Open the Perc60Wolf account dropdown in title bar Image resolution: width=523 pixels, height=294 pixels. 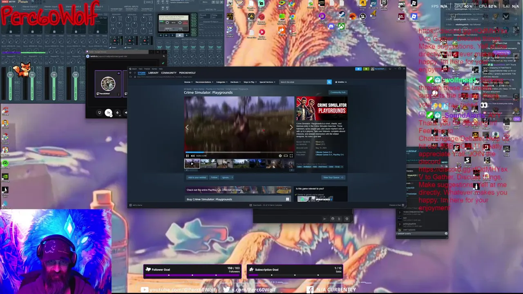tap(378, 69)
